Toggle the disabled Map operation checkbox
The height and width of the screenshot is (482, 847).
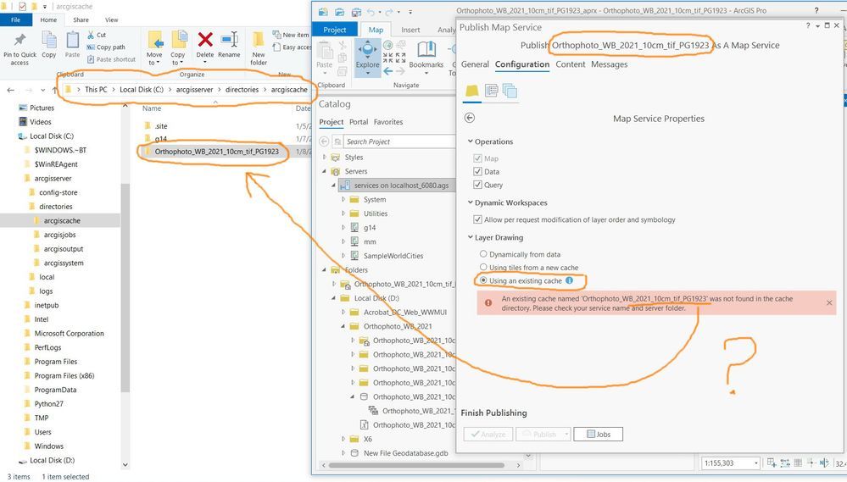click(x=477, y=158)
